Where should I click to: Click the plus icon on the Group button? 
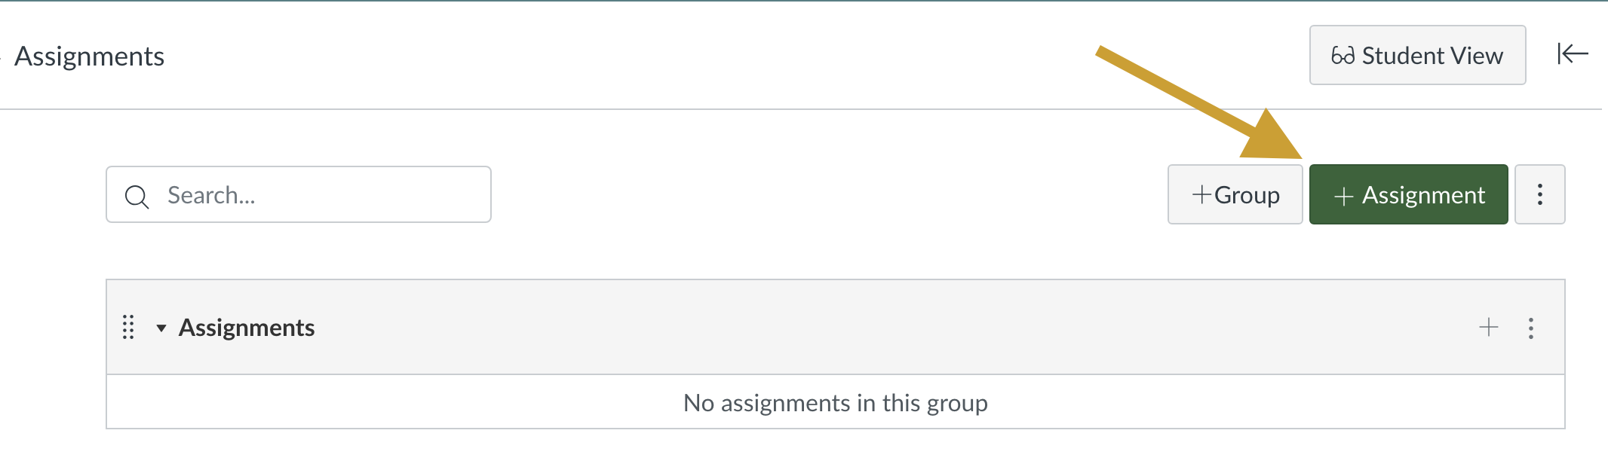pyautogui.click(x=1201, y=195)
